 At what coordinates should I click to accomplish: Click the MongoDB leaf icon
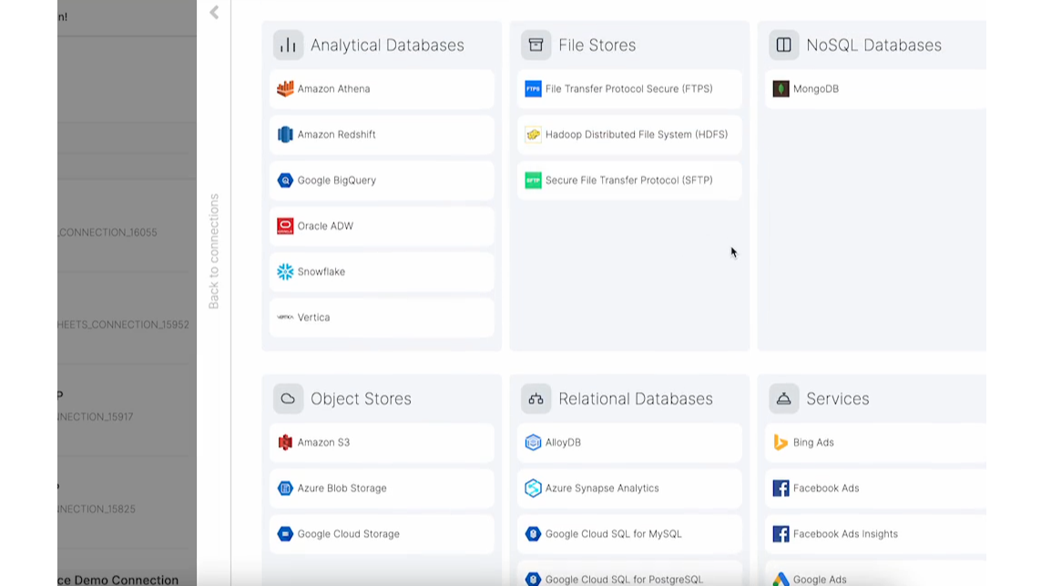tap(781, 89)
